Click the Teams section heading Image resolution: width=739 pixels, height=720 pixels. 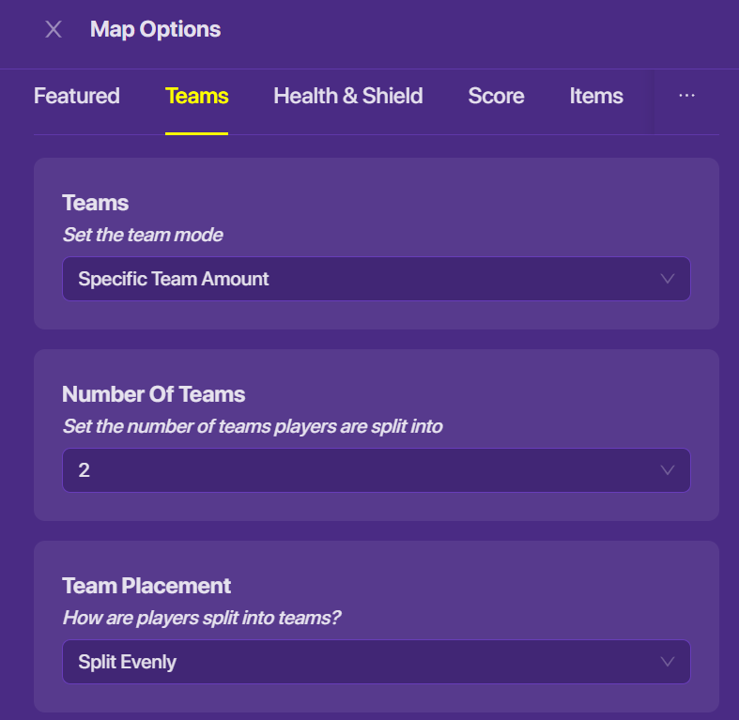tap(96, 202)
